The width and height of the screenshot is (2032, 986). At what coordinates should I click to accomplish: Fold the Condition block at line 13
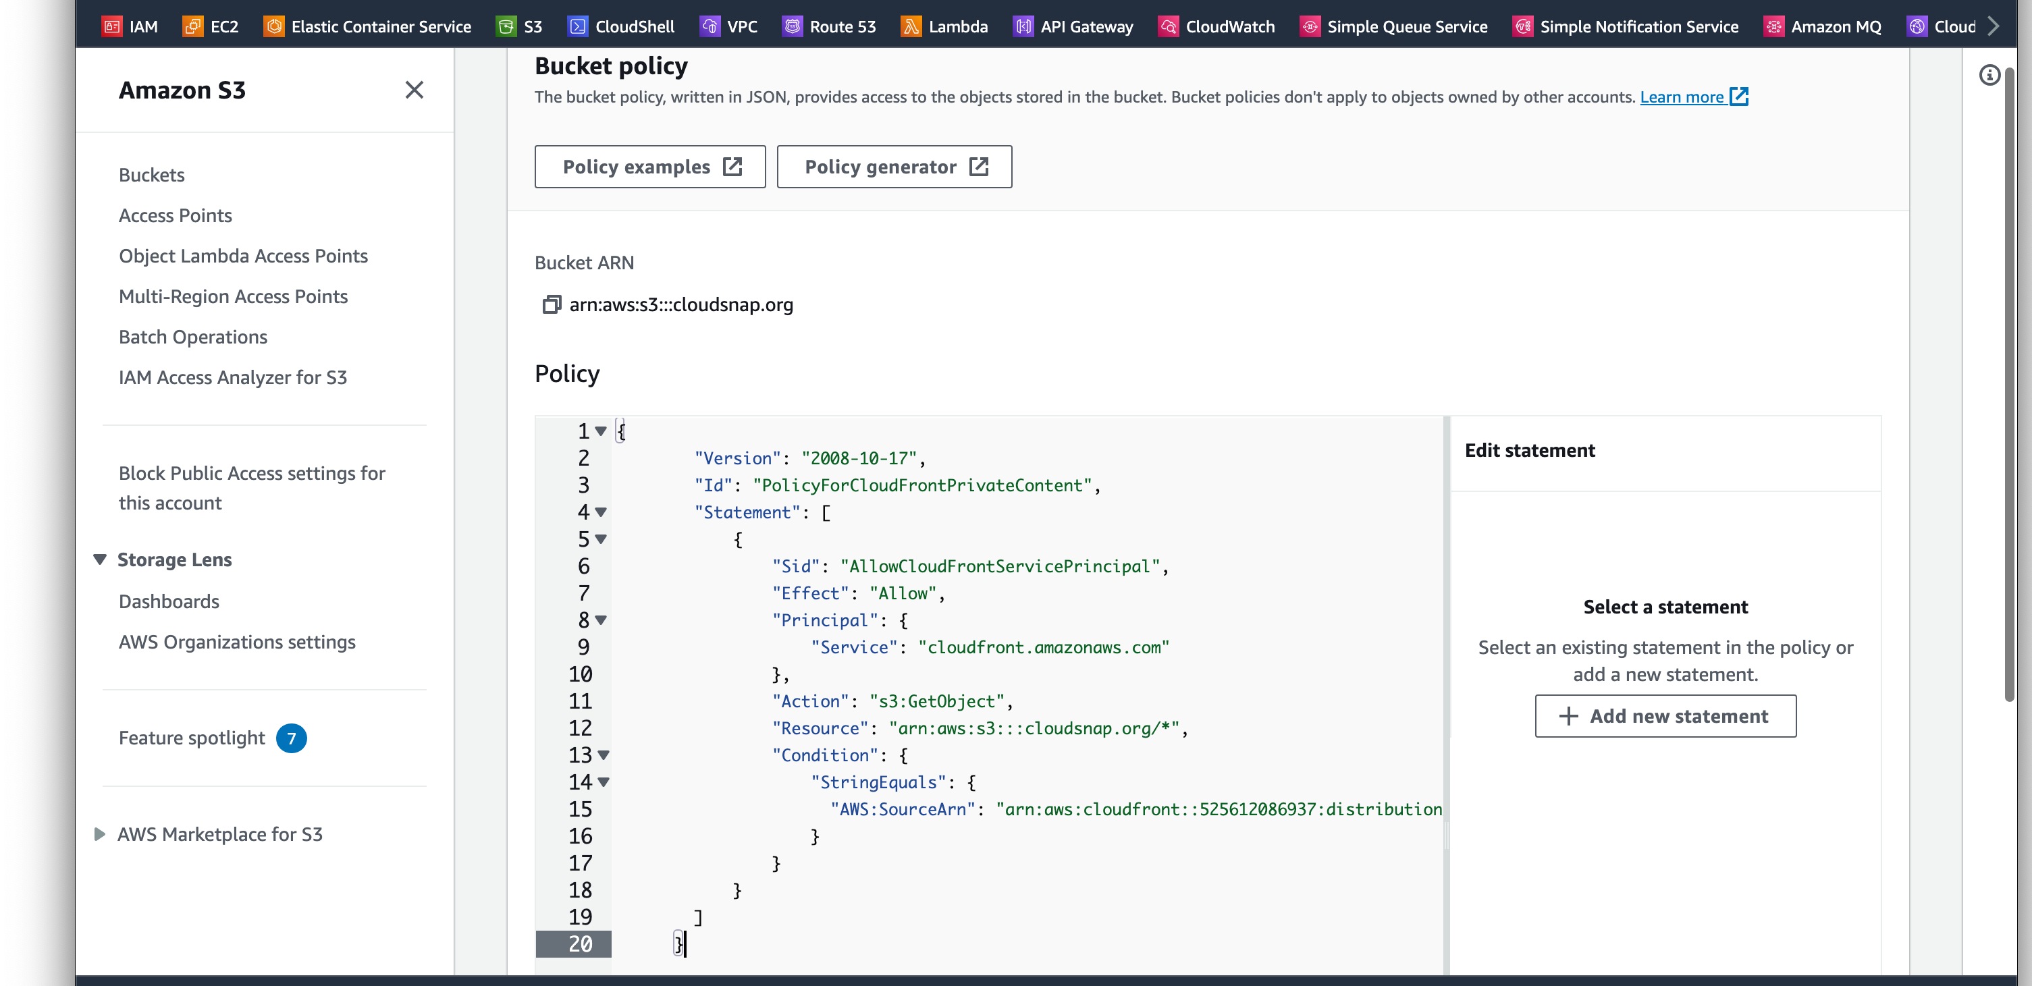pyautogui.click(x=604, y=756)
